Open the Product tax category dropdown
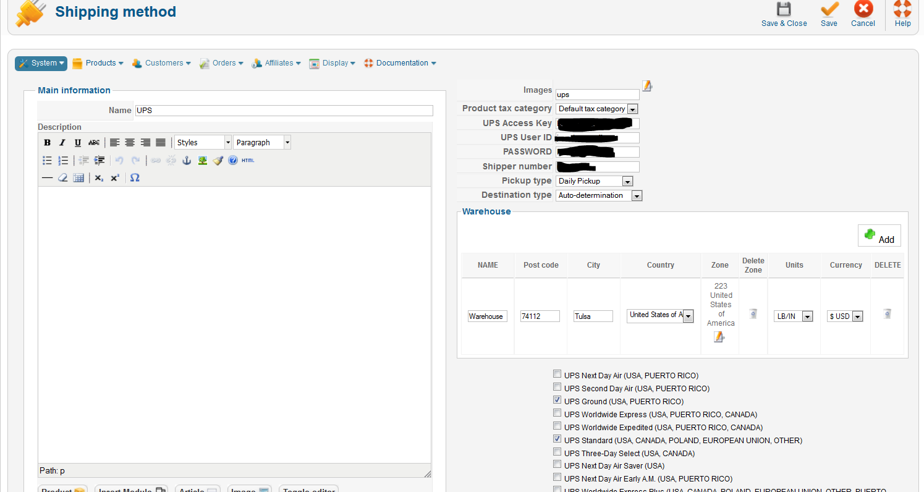Image resolution: width=924 pixels, height=492 pixels. (x=597, y=109)
